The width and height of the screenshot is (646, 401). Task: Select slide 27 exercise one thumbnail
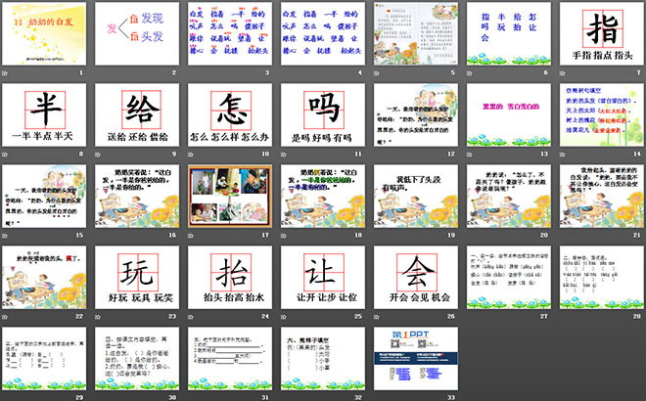(x=509, y=278)
